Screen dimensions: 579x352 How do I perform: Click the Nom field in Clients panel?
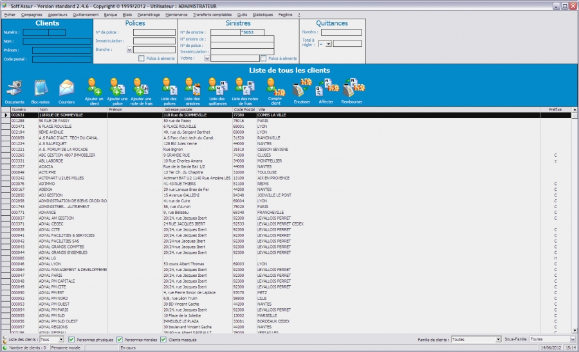58,41
